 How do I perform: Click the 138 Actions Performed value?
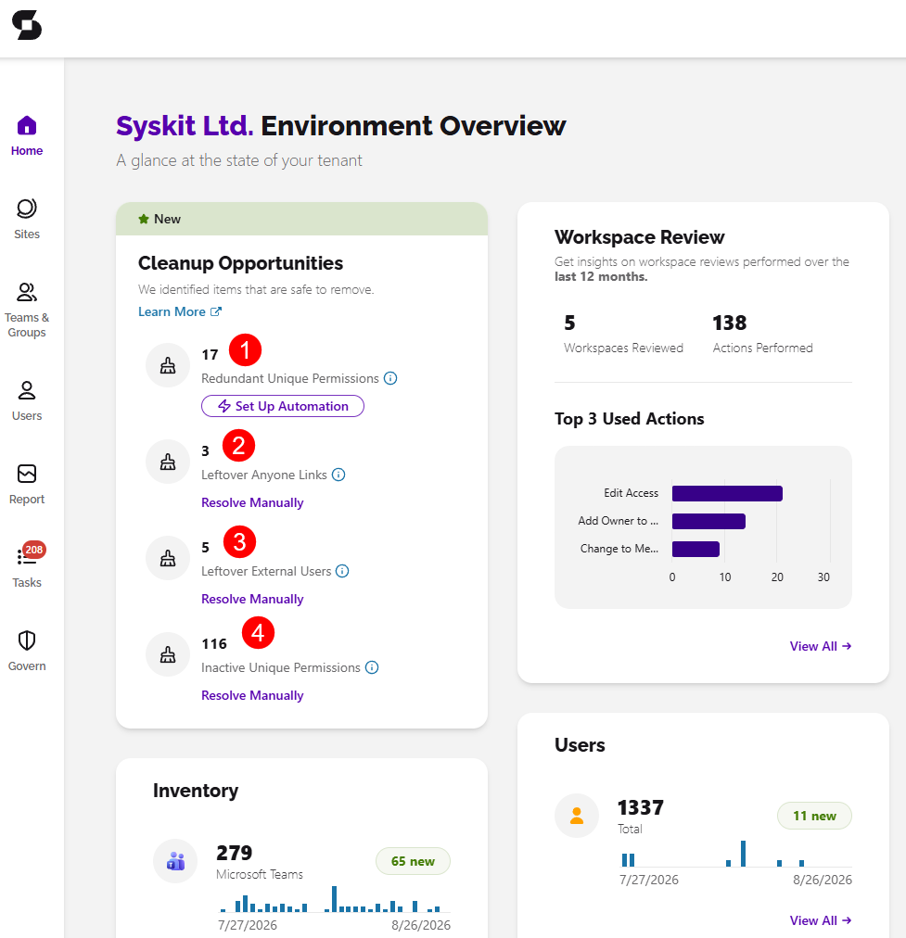730,323
